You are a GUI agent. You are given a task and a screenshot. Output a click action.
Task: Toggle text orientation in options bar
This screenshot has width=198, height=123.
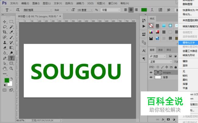pos(18,10)
